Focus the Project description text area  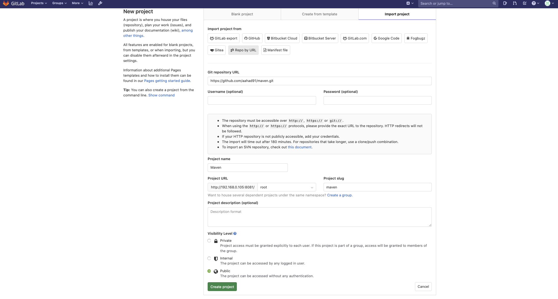(x=320, y=217)
